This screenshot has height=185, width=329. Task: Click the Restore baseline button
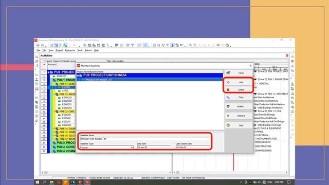[239, 116]
